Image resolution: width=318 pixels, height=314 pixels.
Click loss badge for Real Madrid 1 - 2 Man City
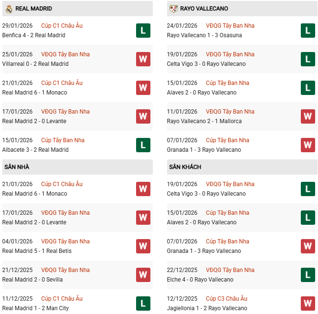coord(143,304)
